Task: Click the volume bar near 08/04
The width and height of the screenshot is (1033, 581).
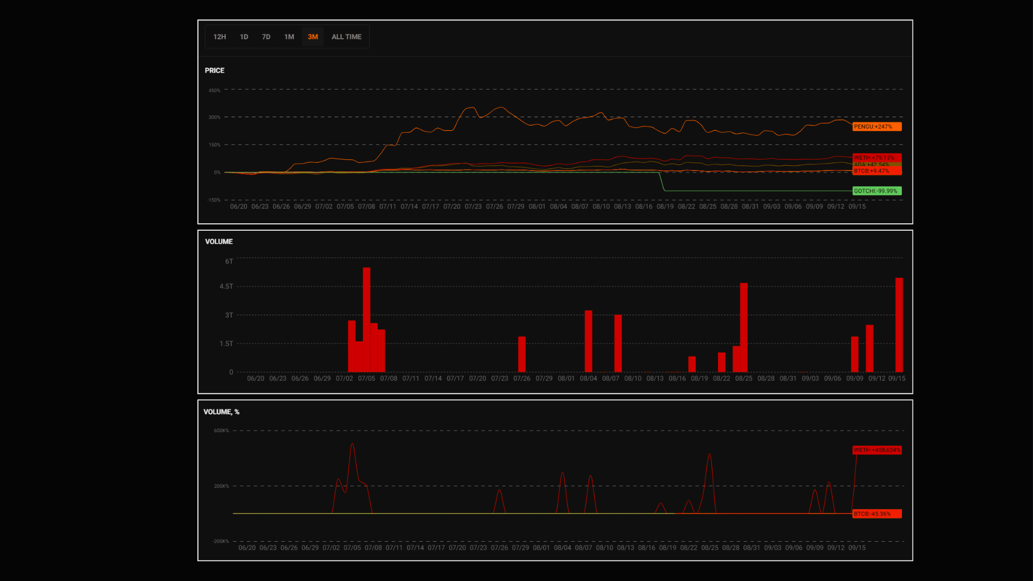Action: 588,341
